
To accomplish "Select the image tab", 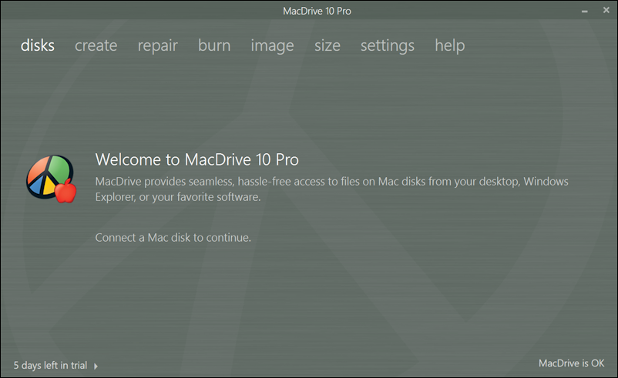I will (x=272, y=46).
